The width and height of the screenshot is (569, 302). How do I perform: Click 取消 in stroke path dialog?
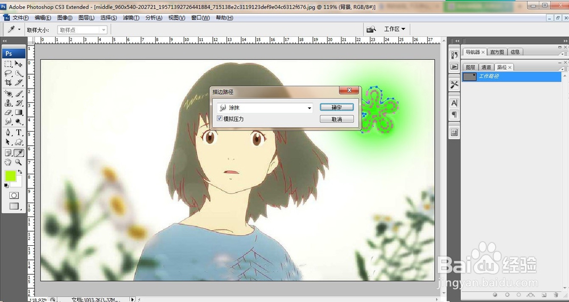pyautogui.click(x=336, y=119)
